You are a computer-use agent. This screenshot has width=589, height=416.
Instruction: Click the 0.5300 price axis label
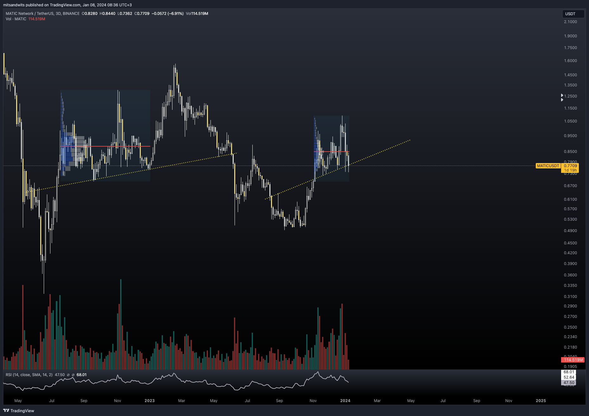coord(570,219)
